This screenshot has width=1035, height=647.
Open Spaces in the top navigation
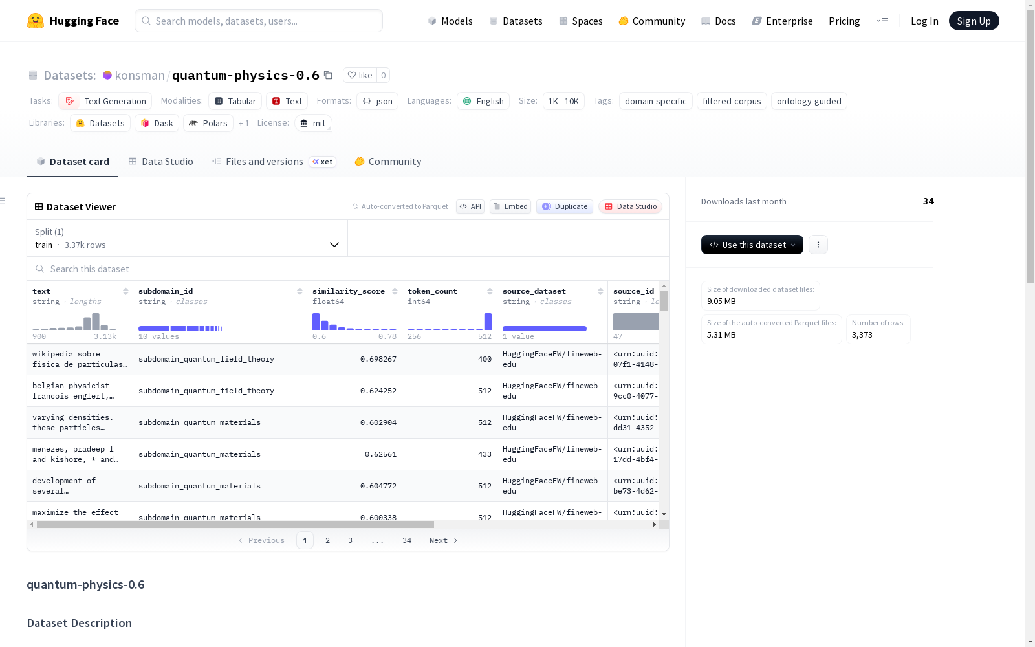[581, 21]
